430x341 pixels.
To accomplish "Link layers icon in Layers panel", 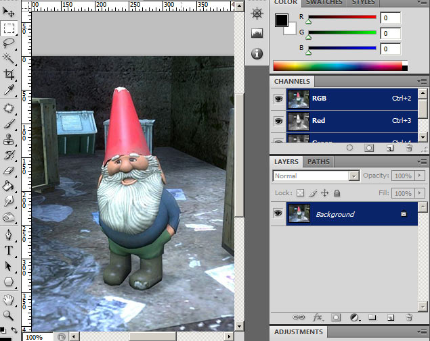I will (x=299, y=317).
